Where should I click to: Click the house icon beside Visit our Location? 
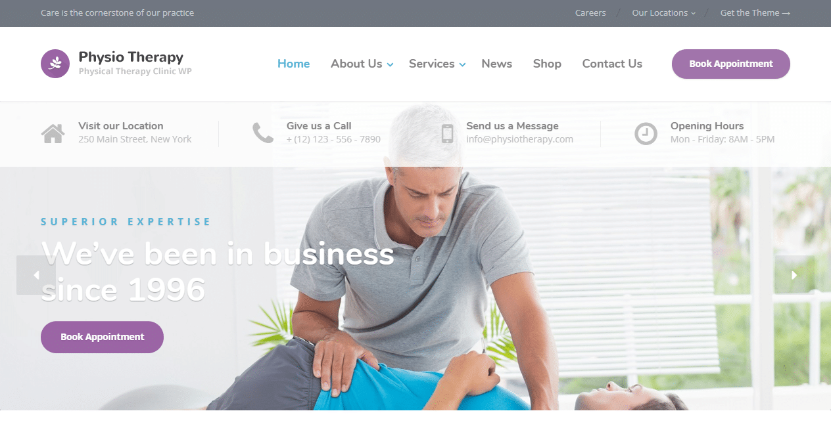click(x=53, y=133)
